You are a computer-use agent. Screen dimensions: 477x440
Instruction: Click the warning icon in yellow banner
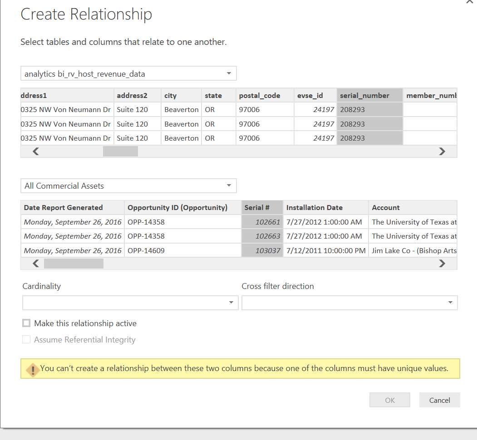pyautogui.click(x=33, y=370)
